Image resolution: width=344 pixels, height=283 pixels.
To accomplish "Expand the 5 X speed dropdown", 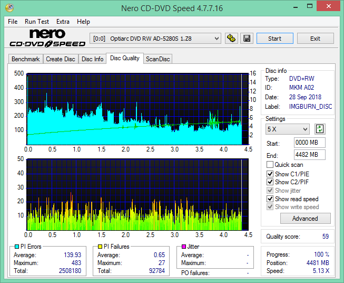I will 288,129.
